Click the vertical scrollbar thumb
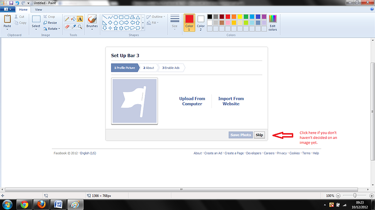The width and height of the screenshot is (375, 210). 373,112
